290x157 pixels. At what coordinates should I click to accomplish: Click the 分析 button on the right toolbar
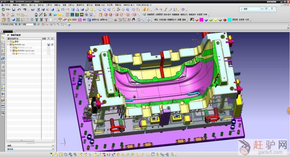(x=247, y=20)
